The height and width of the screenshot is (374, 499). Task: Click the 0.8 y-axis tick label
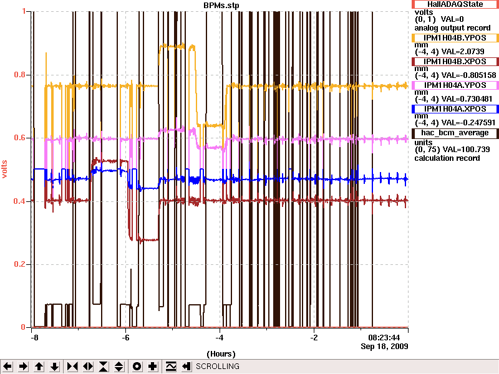[x=19, y=75]
